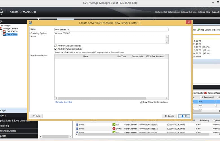
Task: Click volume icon in Even Up row
Action: tap(77, 124)
